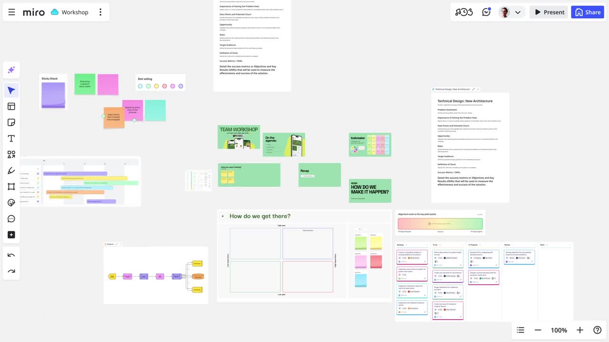
Task: Select the cursor Select tool
Action: pyautogui.click(x=11, y=91)
